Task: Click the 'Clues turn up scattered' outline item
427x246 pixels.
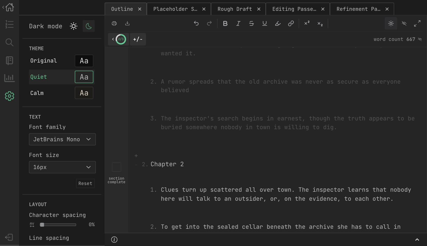Action: (x=286, y=194)
